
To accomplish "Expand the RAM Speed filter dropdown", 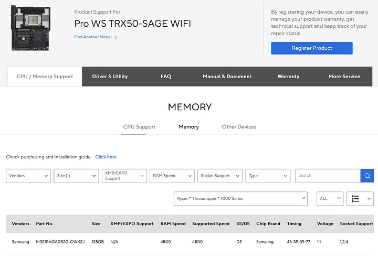I will point(172,176).
